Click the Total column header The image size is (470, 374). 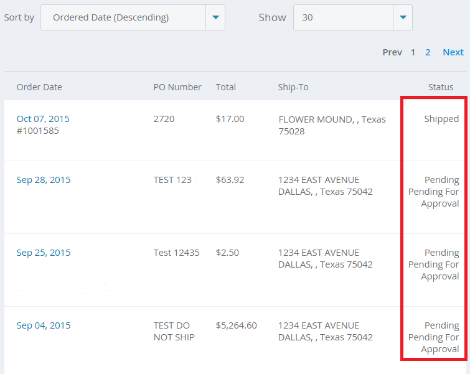225,87
